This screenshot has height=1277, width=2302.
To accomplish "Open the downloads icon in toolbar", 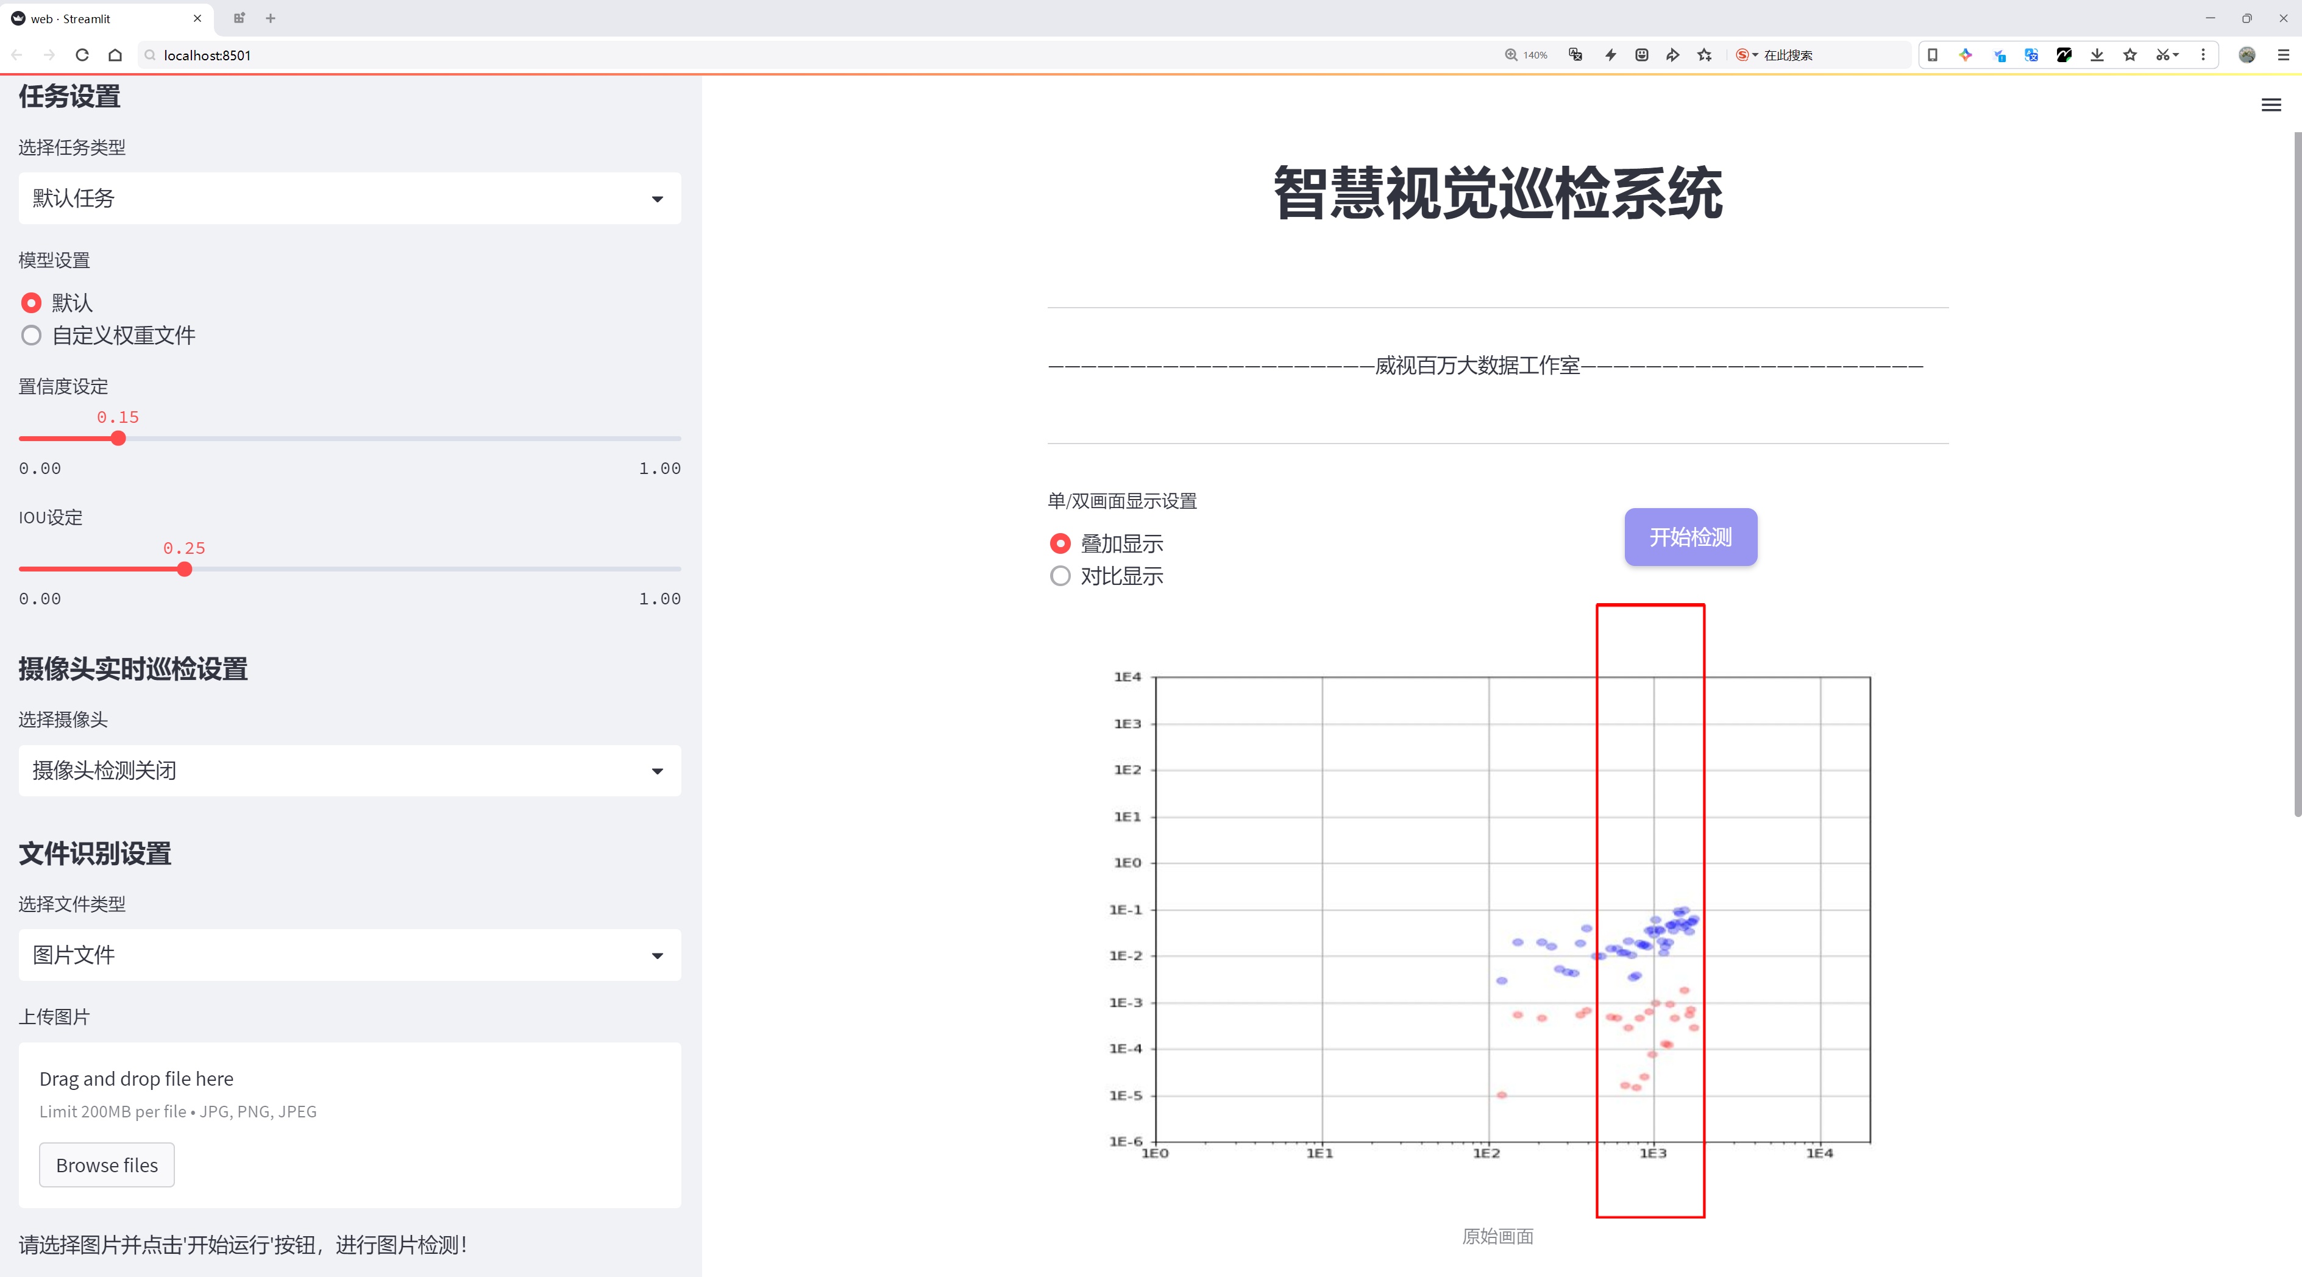I will 2097,54.
